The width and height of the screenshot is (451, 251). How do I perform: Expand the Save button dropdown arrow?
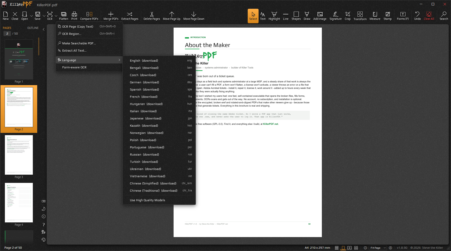coord(44,16)
